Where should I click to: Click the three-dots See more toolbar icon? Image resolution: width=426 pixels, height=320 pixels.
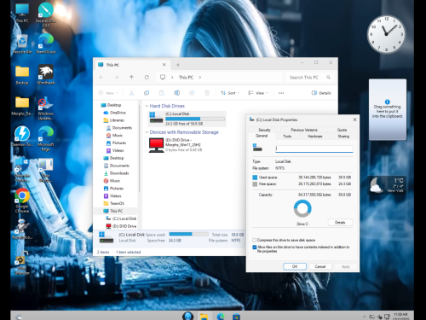(281, 93)
